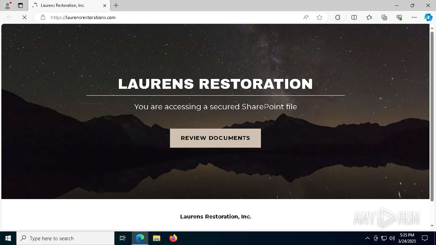Open Settings and more ellipsis menu
This screenshot has height=245, width=436.
414,17
